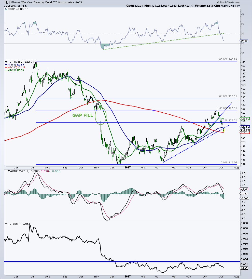This screenshot has width=252, height=279.
Task: Click the 7-Jul-2017 3:47pm timestamp
Action: tap(15, 6)
